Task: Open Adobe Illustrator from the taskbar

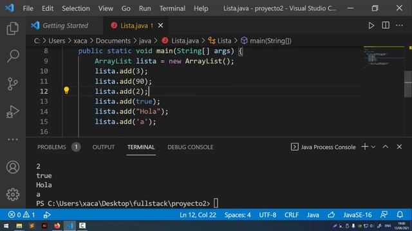Action: (44, 226)
